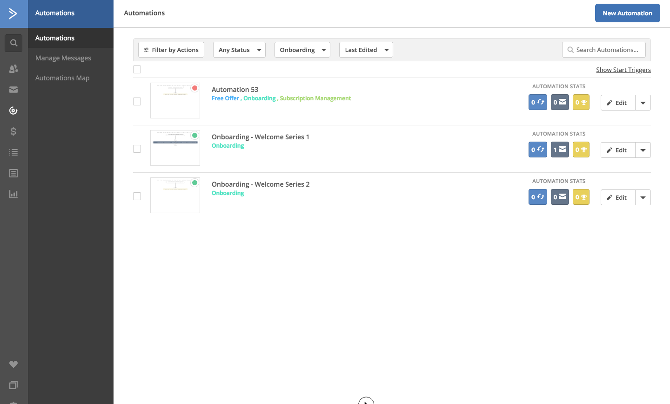
Task: Edit Onboarding - Welcome Series 1
Action: click(x=618, y=150)
